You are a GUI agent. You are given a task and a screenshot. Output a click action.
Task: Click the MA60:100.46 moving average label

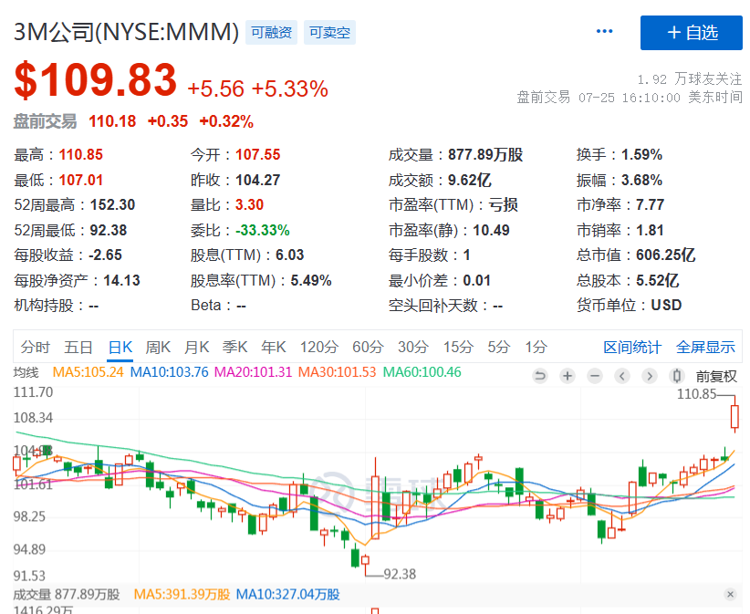[x=422, y=372]
